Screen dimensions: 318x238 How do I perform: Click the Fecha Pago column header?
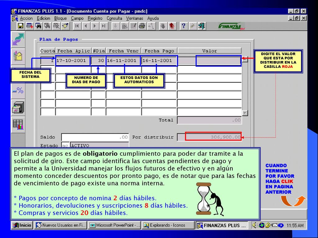click(159, 51)
